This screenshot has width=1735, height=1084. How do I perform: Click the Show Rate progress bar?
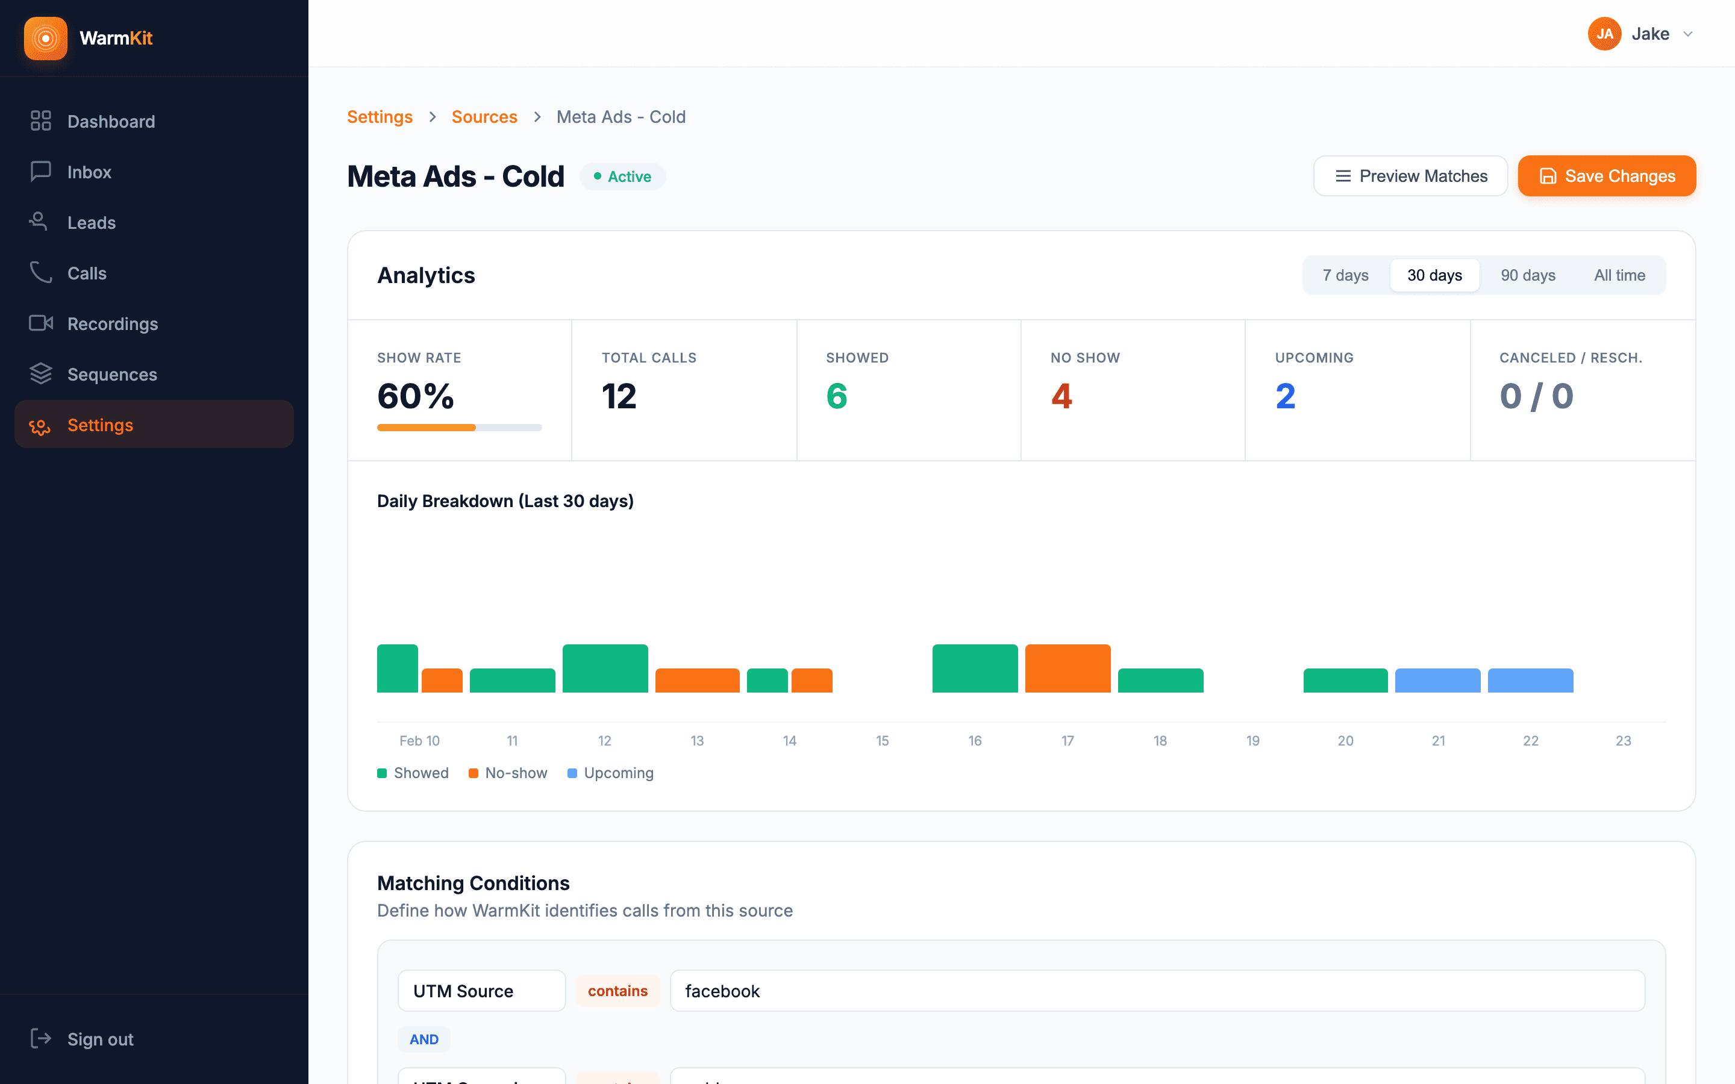click(459, 428)
